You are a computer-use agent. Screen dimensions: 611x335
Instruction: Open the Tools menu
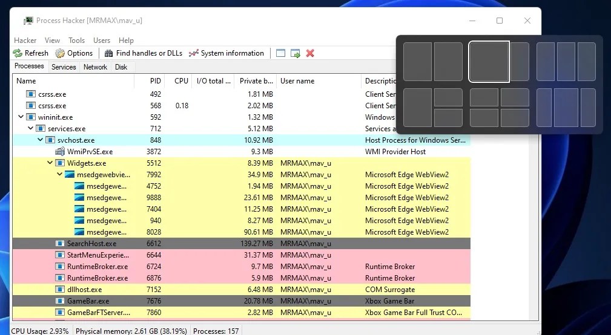[76, 41]
